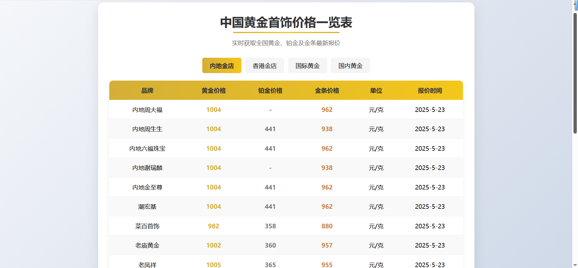
Task: Click 老庙黄金 platinum price 360
Action: [x=270, y=245]
